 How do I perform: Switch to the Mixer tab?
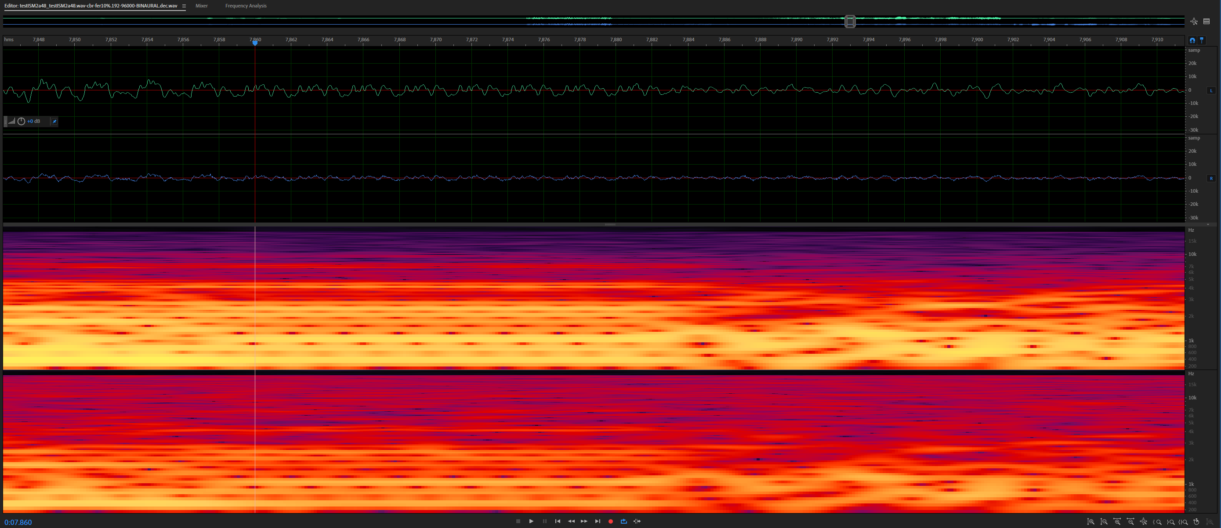click(x=201, y=6)
